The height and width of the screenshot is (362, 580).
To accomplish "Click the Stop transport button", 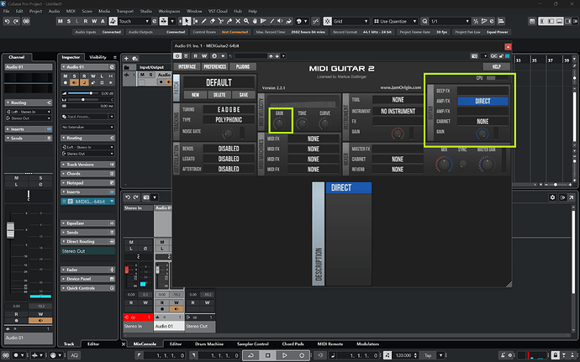I will 268,355.
